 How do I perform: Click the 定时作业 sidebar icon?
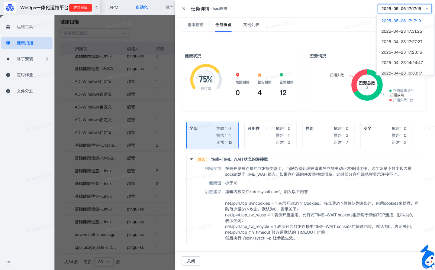tap(8, 75)
